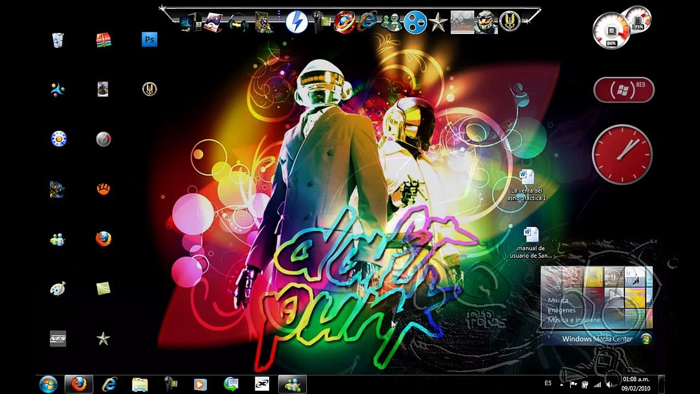Open Internet Explorer from the taskbar
The width and height of the screenshot is (700, 394).
(x=109, y=384)
